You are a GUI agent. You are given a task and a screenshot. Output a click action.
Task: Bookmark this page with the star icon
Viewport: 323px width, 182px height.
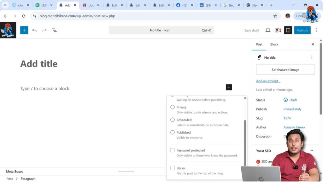click(x=275, y=16)
